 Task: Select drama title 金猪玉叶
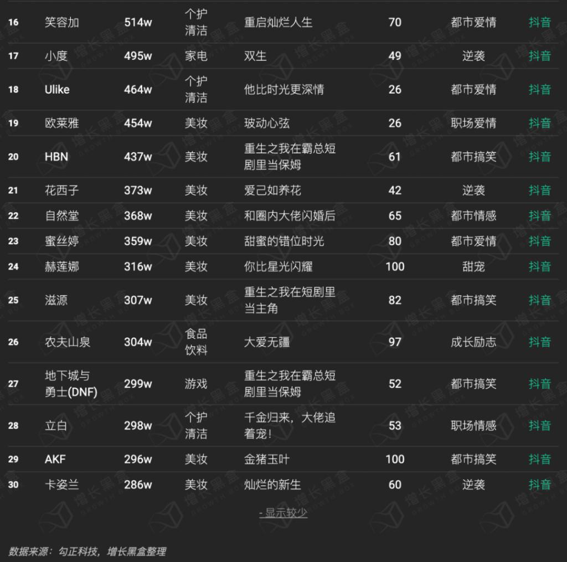click(267, 460)
